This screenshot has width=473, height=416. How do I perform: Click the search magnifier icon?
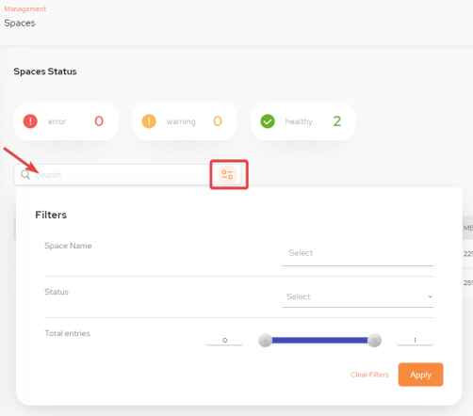25,174
